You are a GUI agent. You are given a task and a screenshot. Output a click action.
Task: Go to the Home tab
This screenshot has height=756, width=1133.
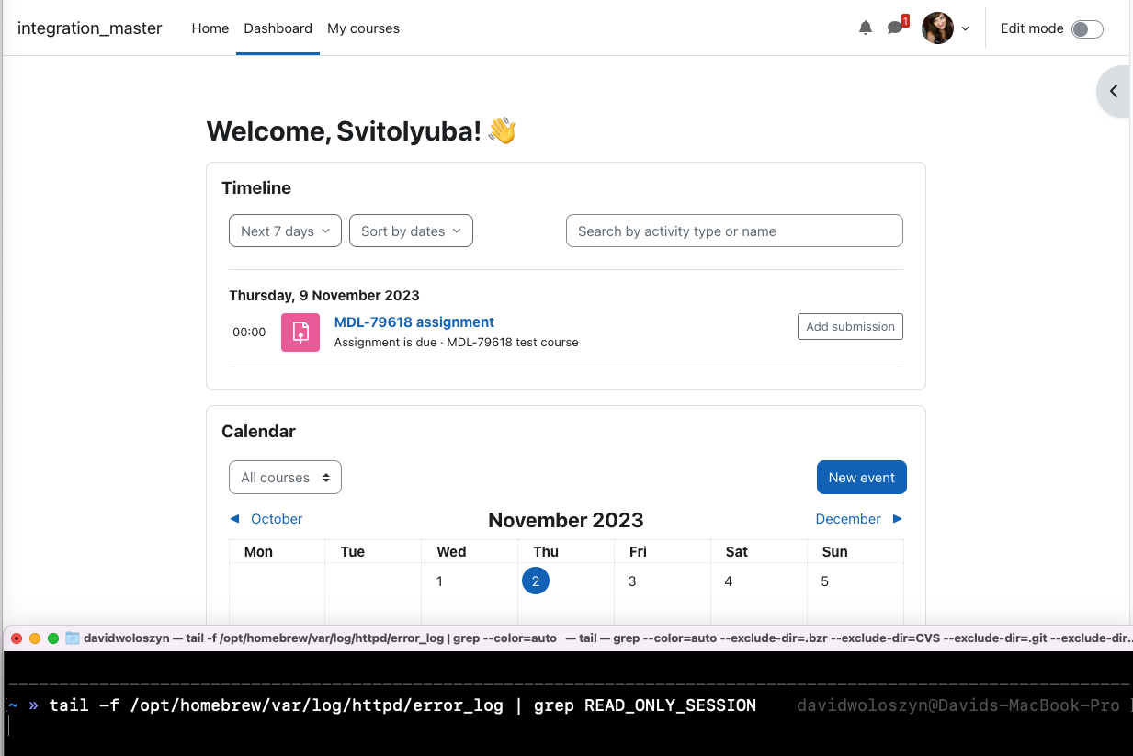pyautogui.click(x=210, y=28)
